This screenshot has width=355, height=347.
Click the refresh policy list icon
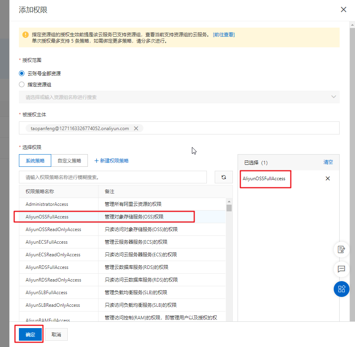coord(223,177)
